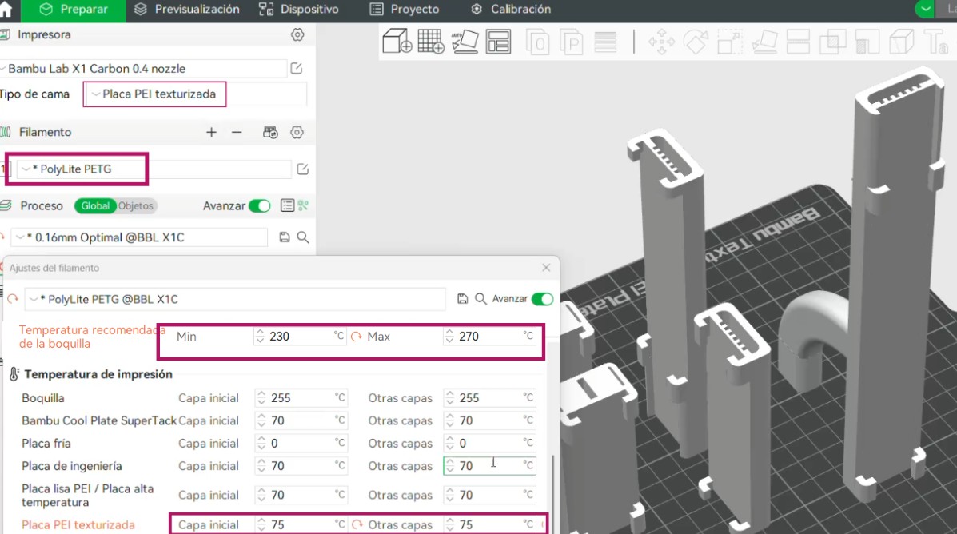Click the Lay on face icon
The width and height of the screenshot is (957, 534).
[x=764, y=42]
